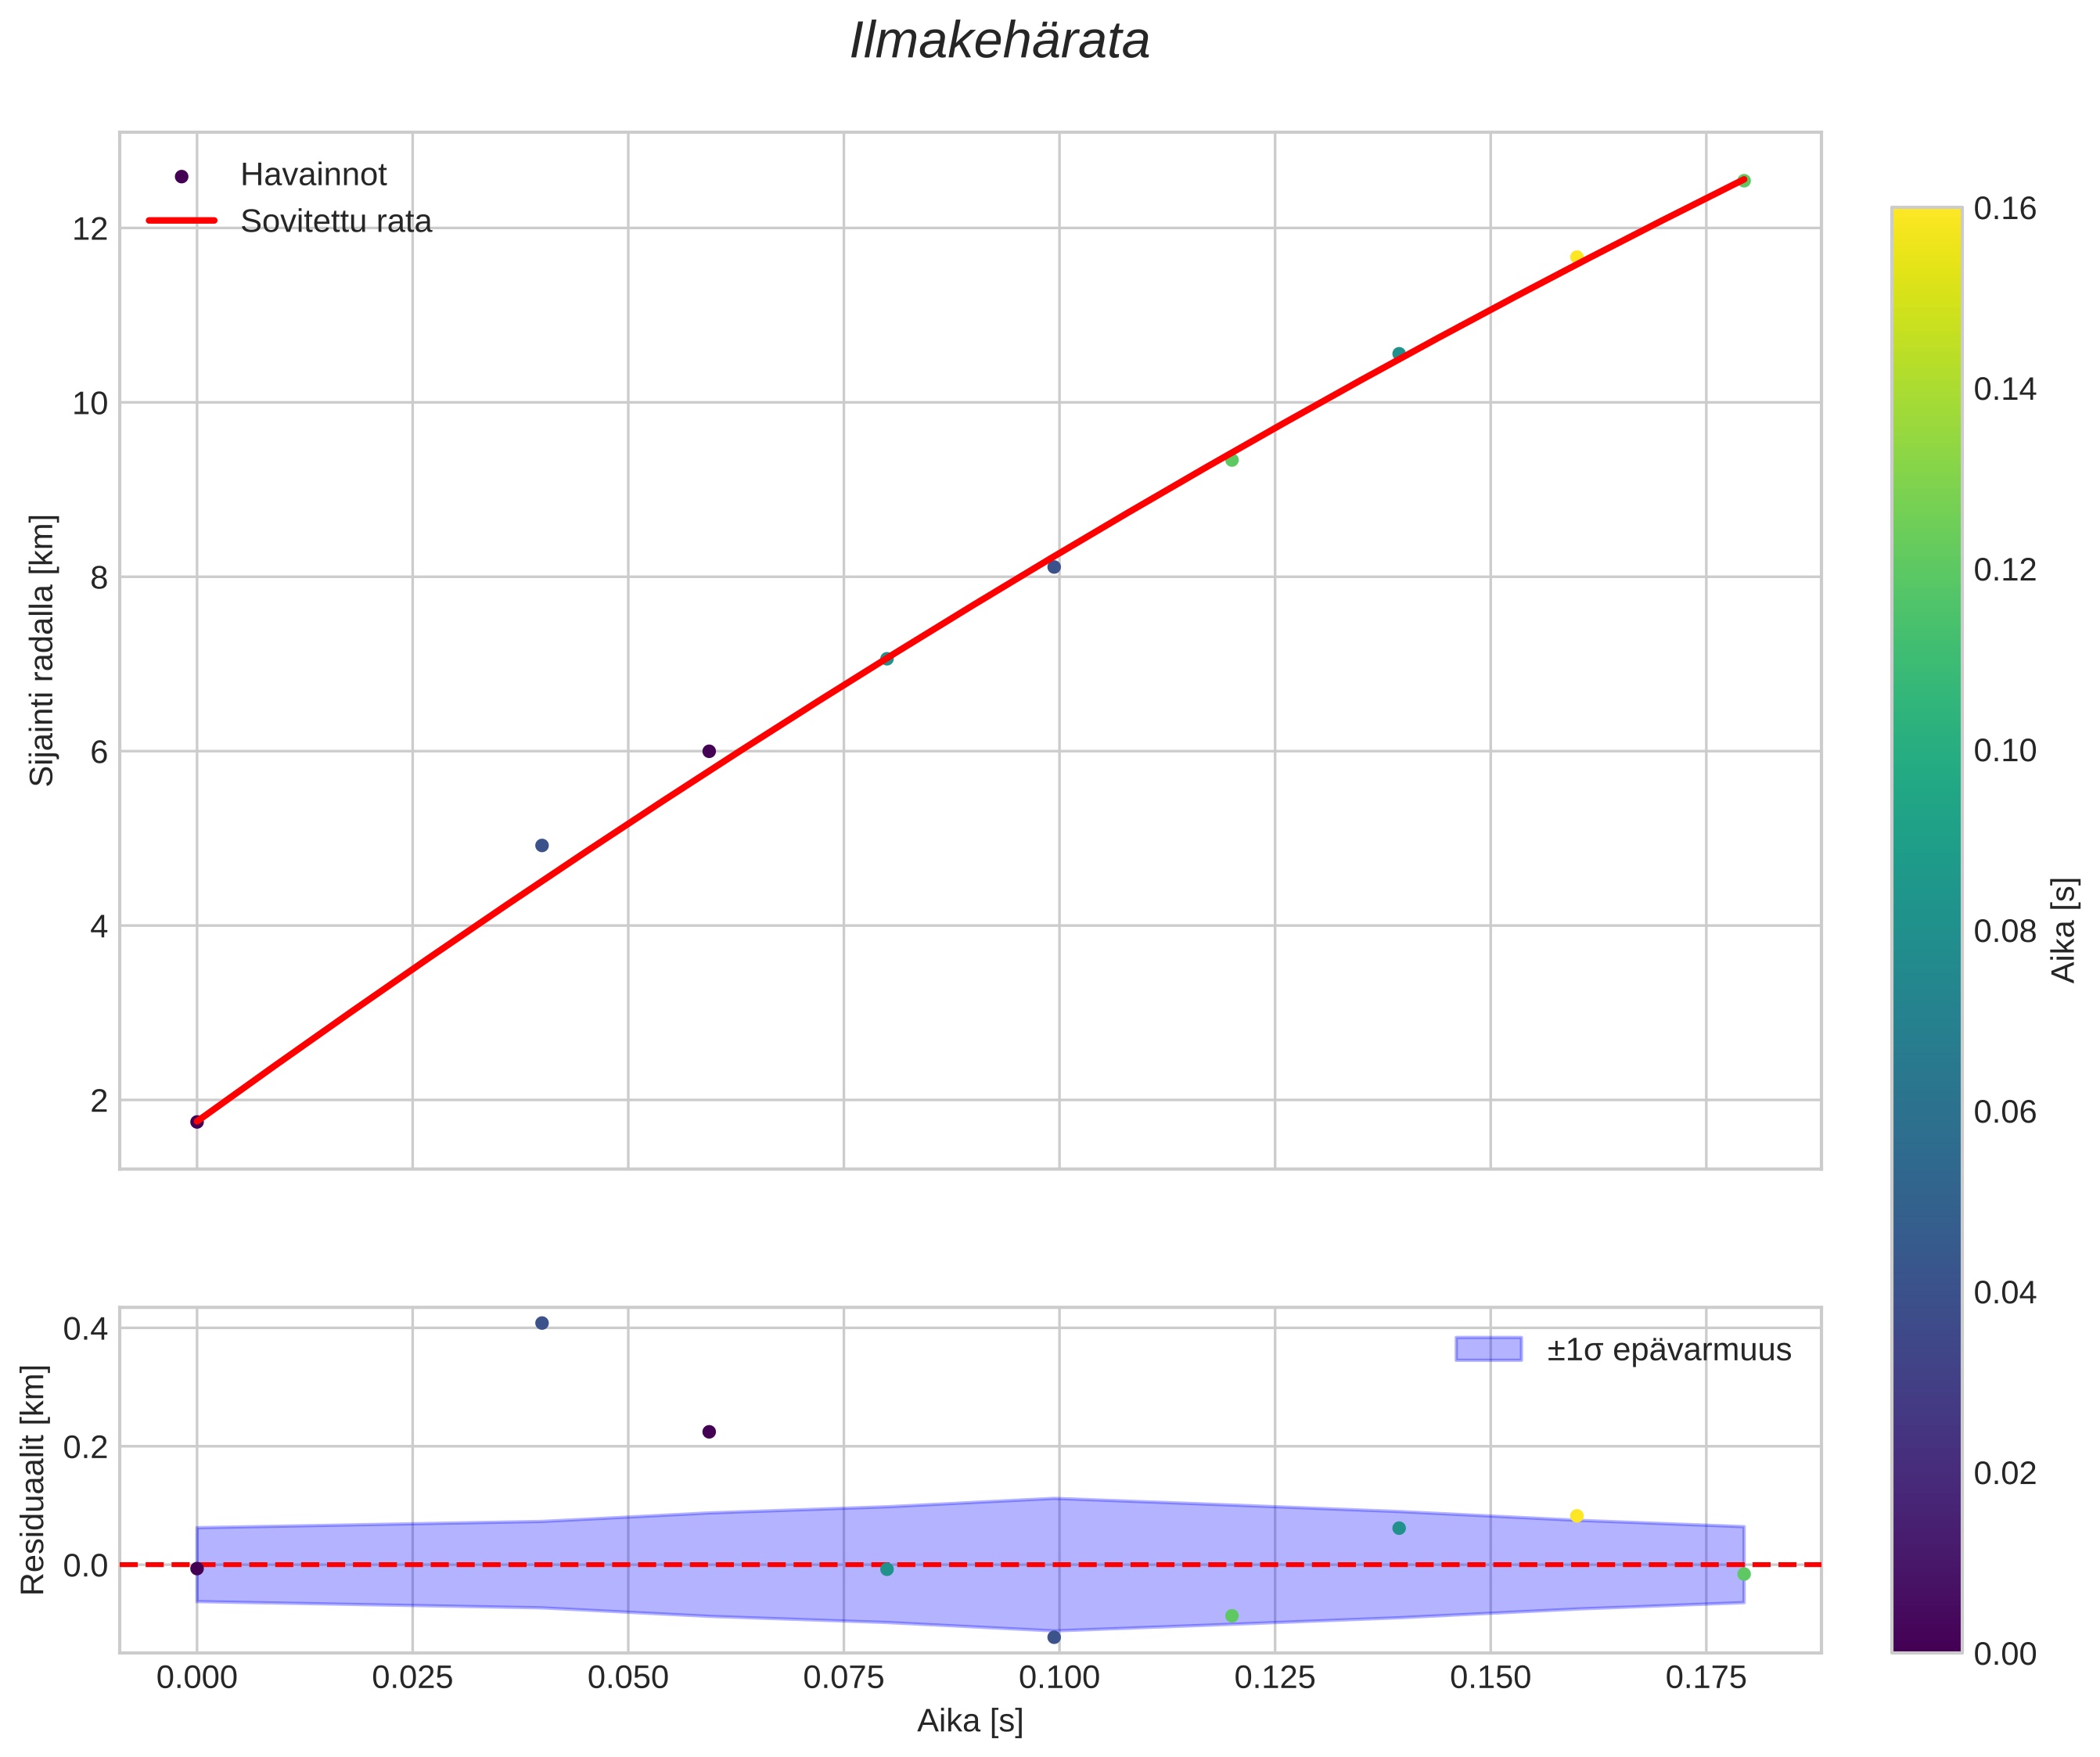The width and height of the screenshot is (2100, 1757).
Task: Click the topmost green observation point
Action: [1744, 181]
